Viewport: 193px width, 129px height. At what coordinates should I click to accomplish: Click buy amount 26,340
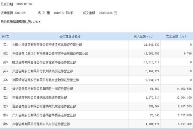point(155,115)
